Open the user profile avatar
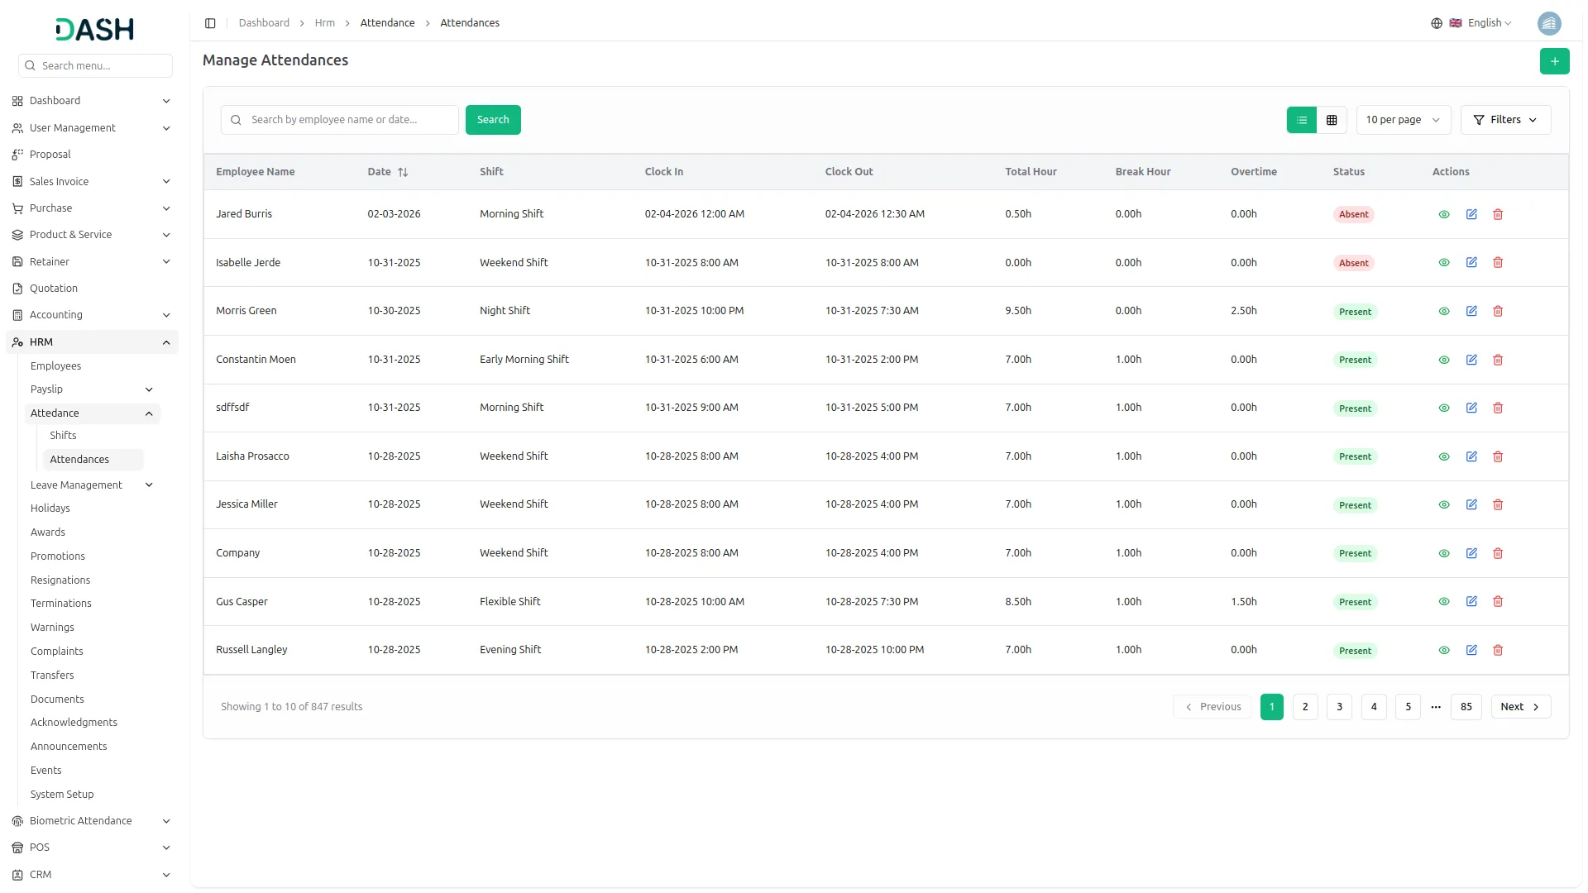Screen dimensions: 1588x893 pyautogui.click(x=1549, y=23)
